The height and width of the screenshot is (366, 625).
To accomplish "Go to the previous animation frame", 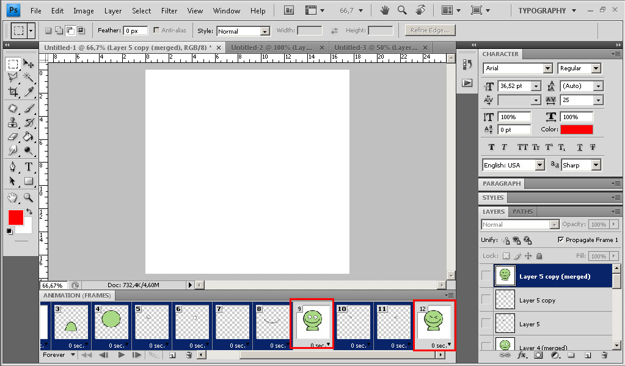I will [104, 354].
